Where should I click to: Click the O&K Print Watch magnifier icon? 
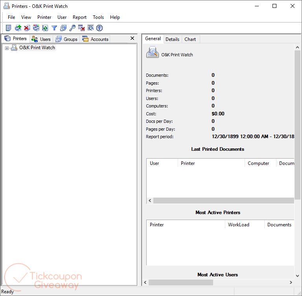pyautogui.click(x=152, y=52)
